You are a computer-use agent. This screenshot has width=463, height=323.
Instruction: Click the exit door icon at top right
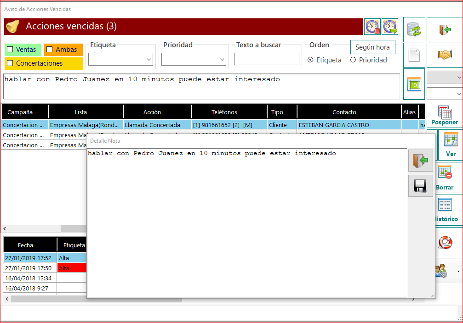445,29
